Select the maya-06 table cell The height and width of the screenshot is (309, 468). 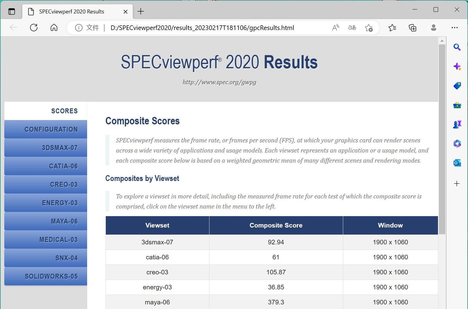pos(157,302)
